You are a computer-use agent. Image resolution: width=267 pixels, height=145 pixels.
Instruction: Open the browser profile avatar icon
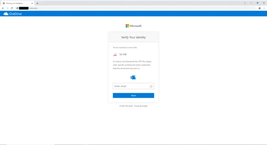coord(260,8)
